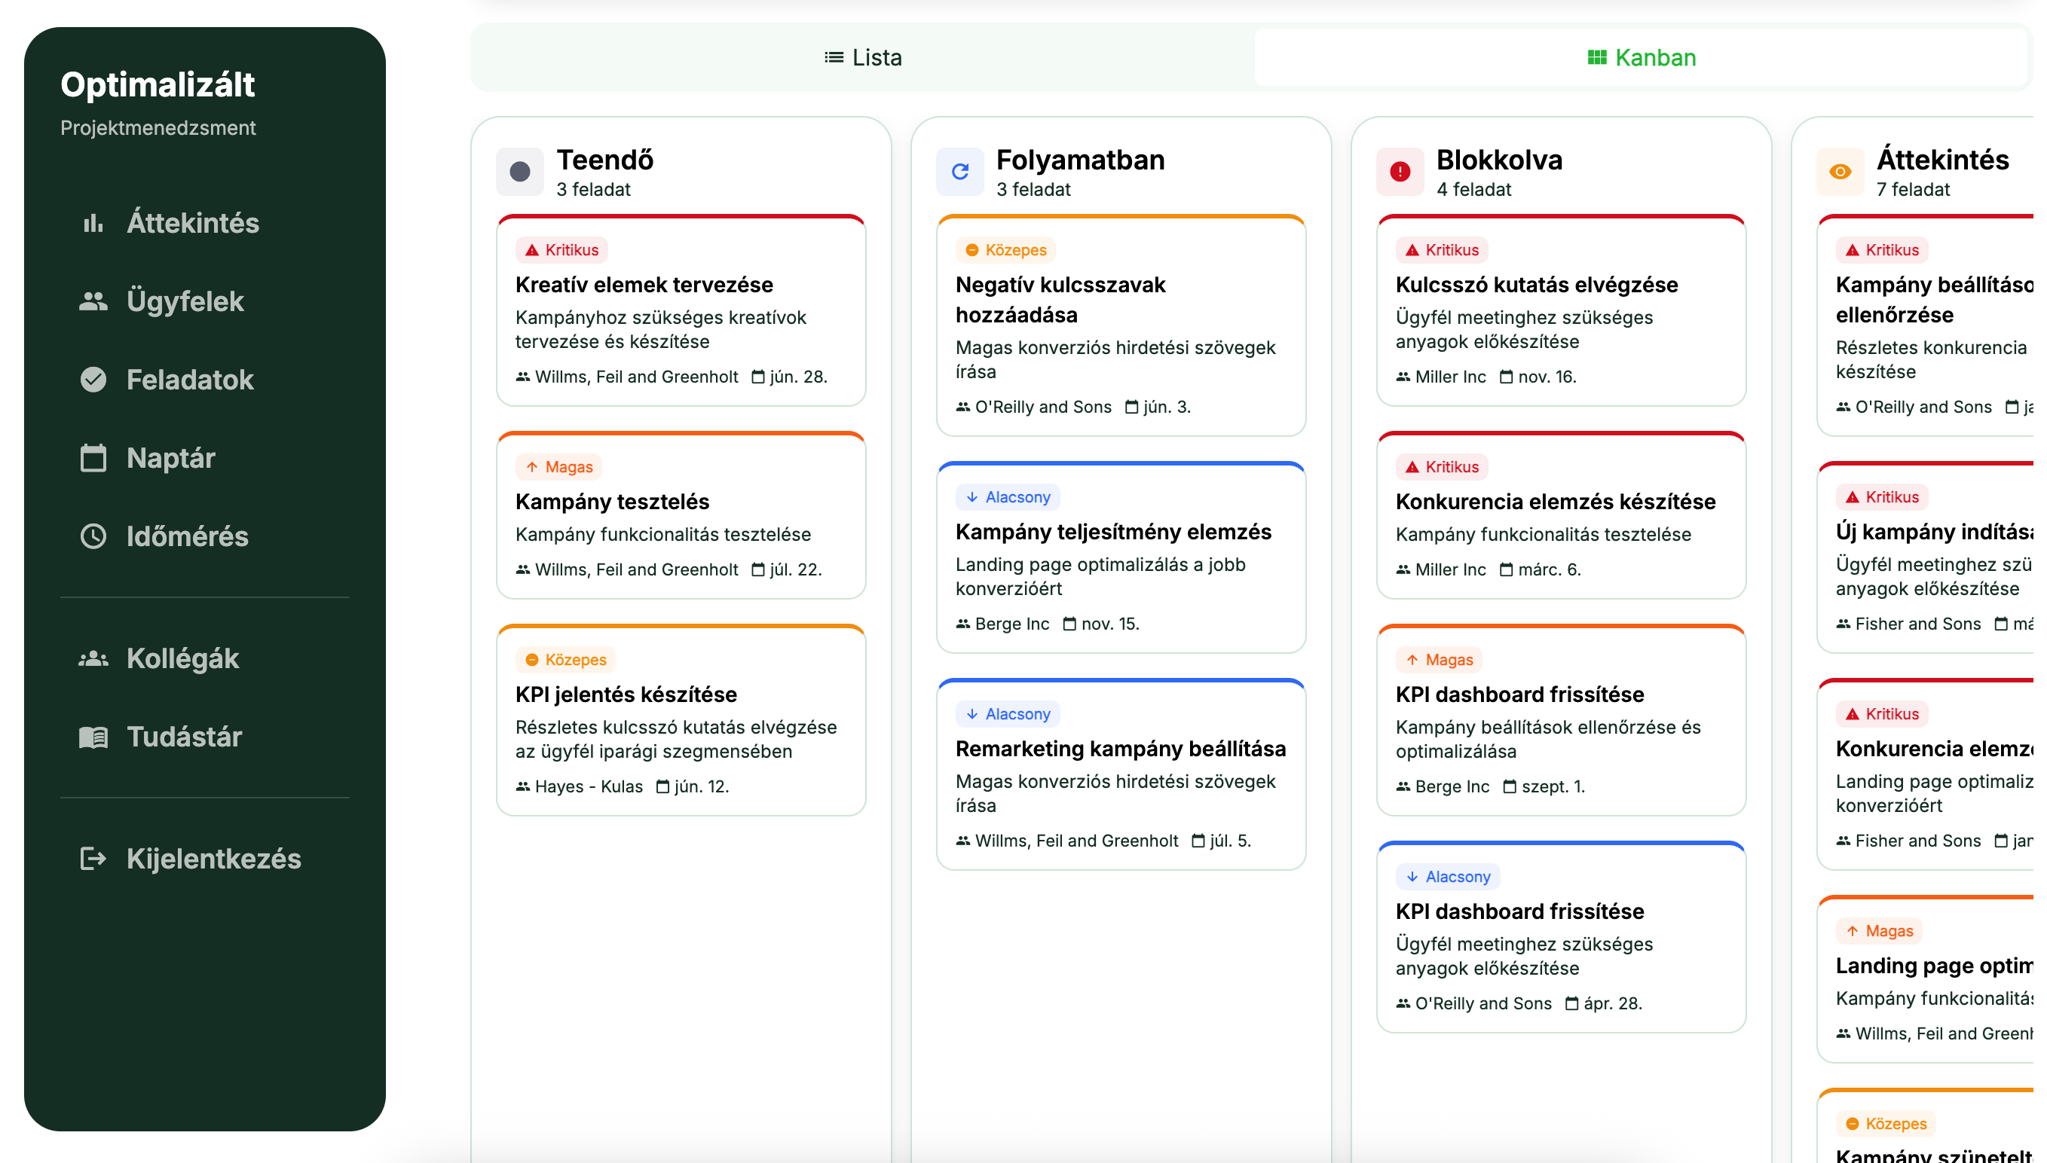The height and width of the screenshot is (1163, 2047).
Task: Click the Feladatok checkmark circle icon
Action: pos(93,380)
